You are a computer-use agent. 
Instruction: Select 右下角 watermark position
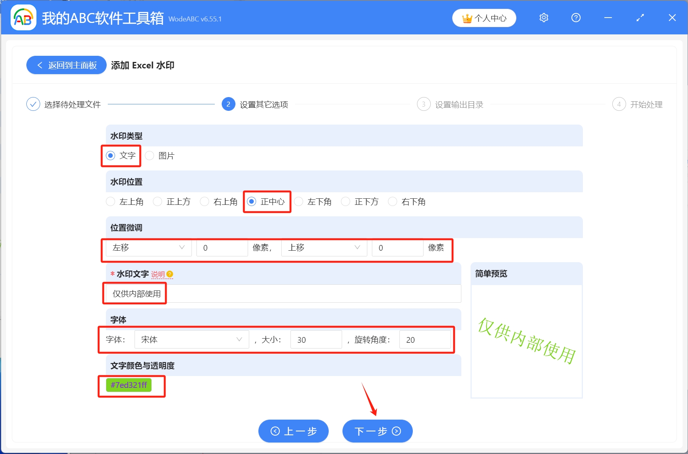(393, 201)
